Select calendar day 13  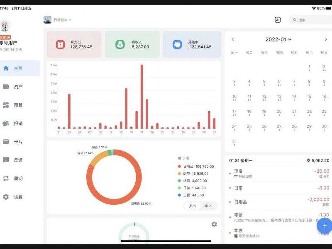pyautogui.click(x=279, y=97)
